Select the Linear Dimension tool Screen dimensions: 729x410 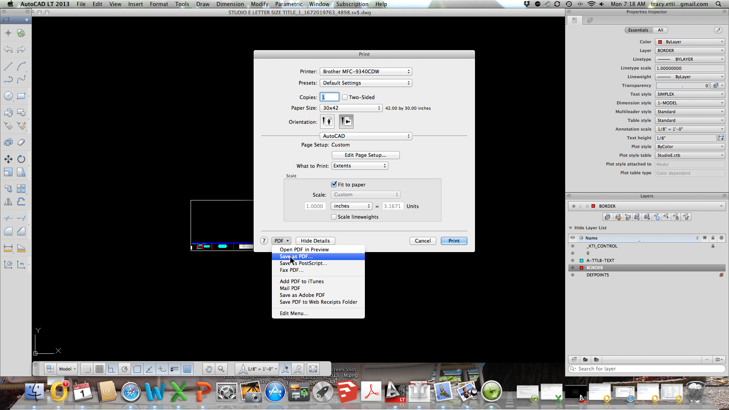(x=8, y=248)
